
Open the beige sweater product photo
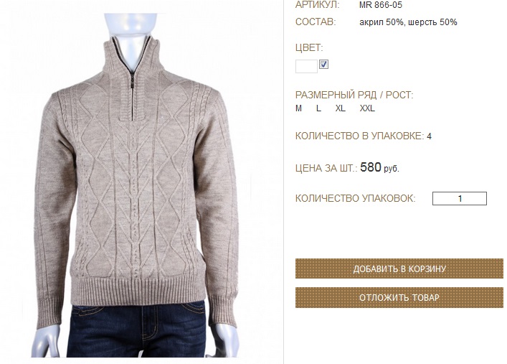point(136,185)
